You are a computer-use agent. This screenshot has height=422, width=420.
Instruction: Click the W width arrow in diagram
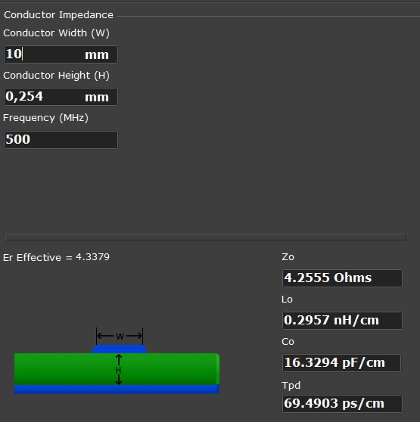(120, 336)
